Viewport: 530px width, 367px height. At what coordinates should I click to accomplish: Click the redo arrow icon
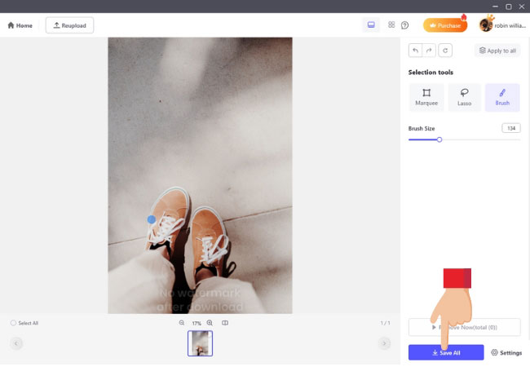[430, 51]
